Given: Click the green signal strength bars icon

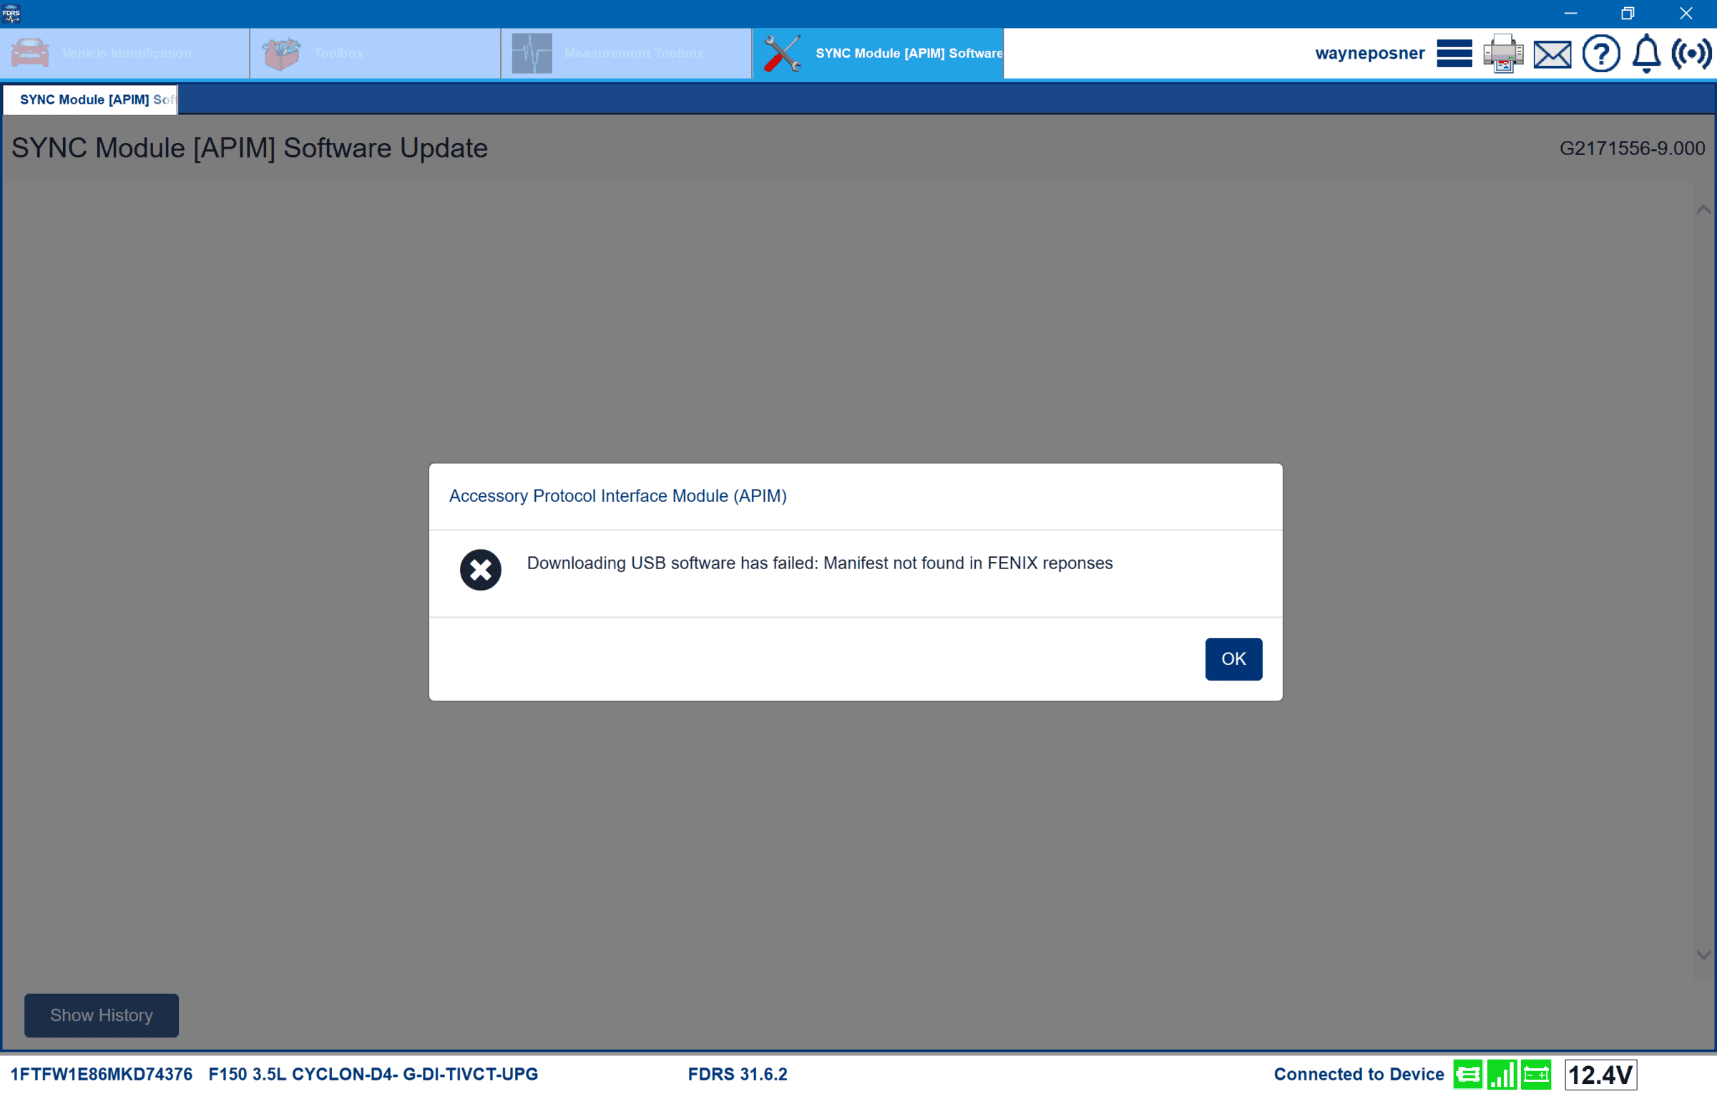Looking at the screenshot, I should tap(1501, 1074).
